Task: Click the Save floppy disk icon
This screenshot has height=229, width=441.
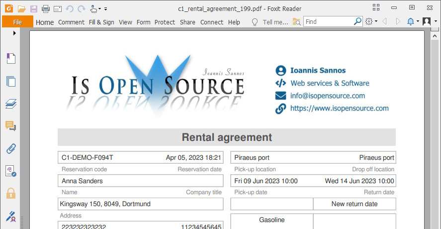Action: [33, 8]
